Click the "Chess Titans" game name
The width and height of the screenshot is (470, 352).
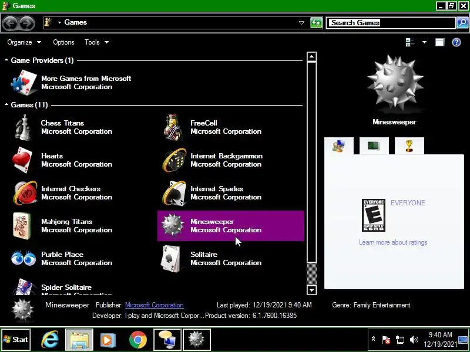point(62,123)
